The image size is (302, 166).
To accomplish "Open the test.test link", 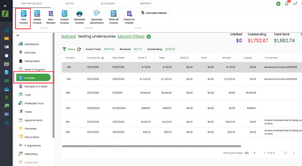I will (x=69, y=37).
